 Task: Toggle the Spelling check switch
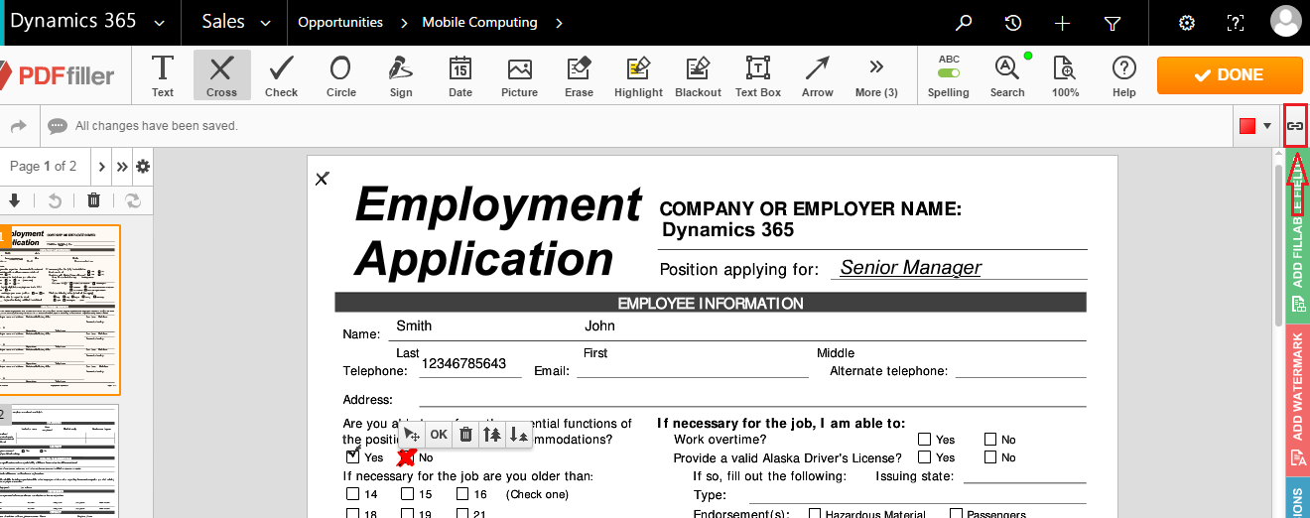point(949,73)
